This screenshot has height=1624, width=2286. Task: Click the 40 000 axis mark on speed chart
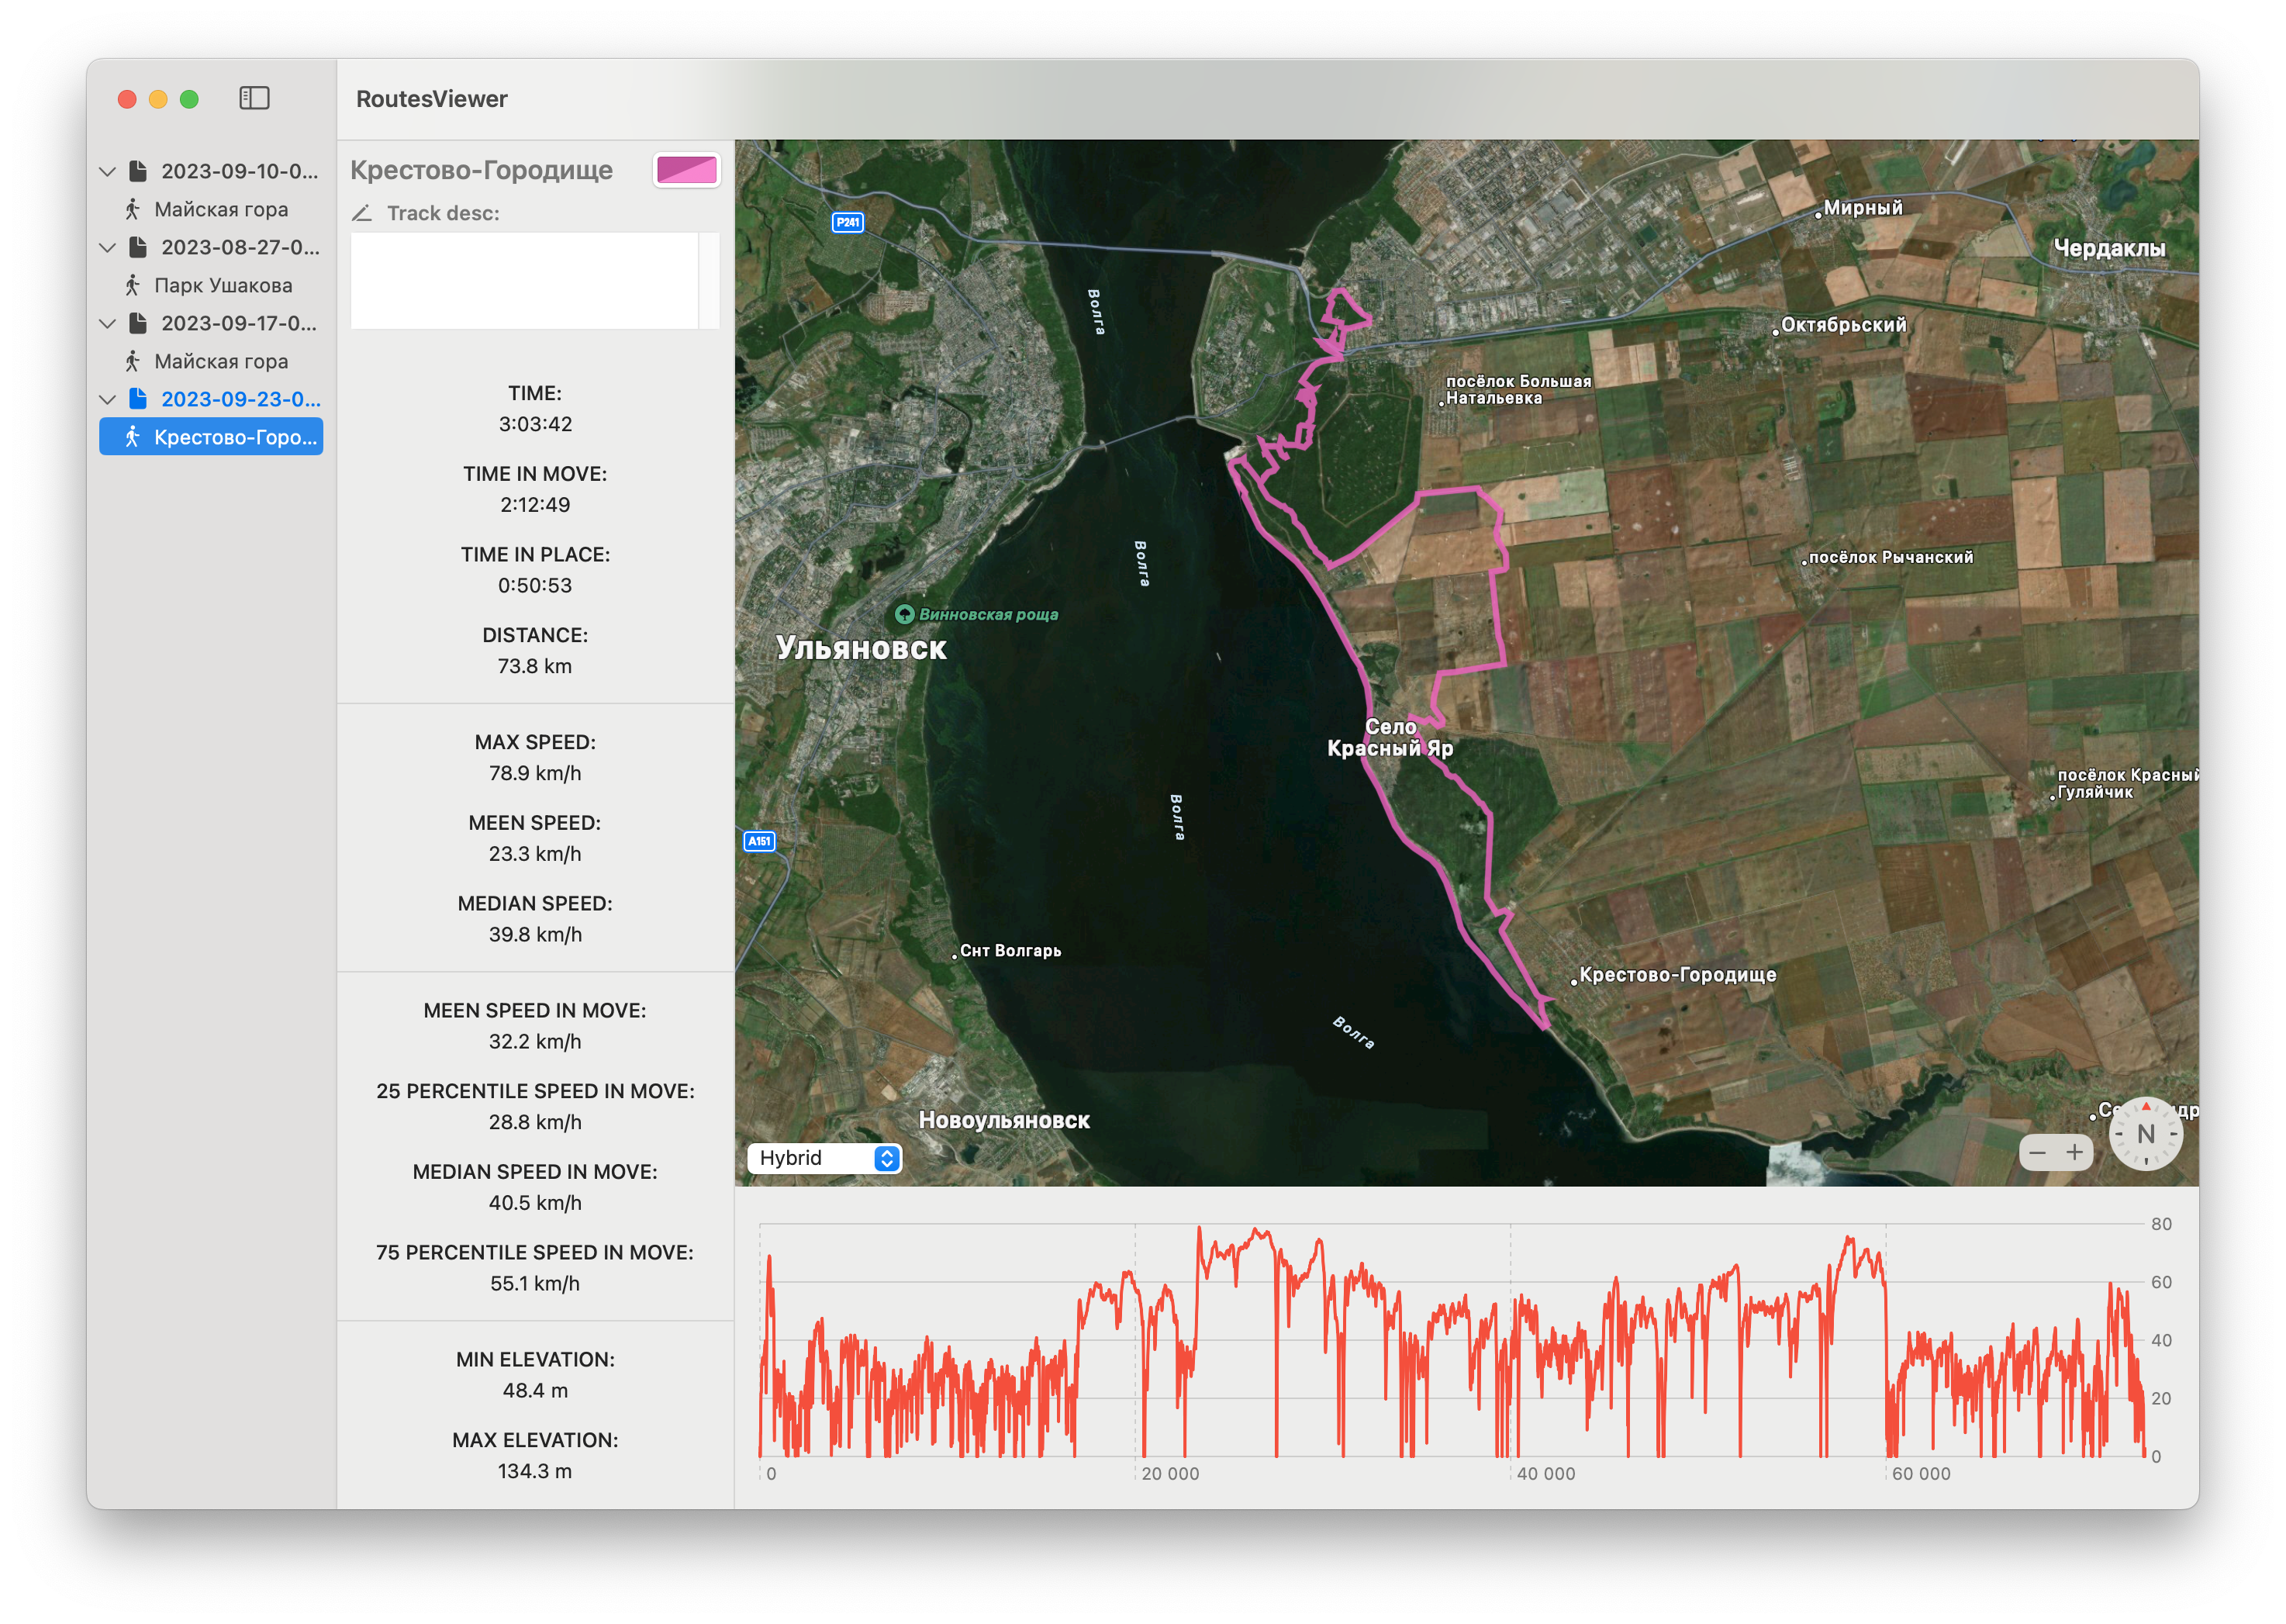1545,1473
